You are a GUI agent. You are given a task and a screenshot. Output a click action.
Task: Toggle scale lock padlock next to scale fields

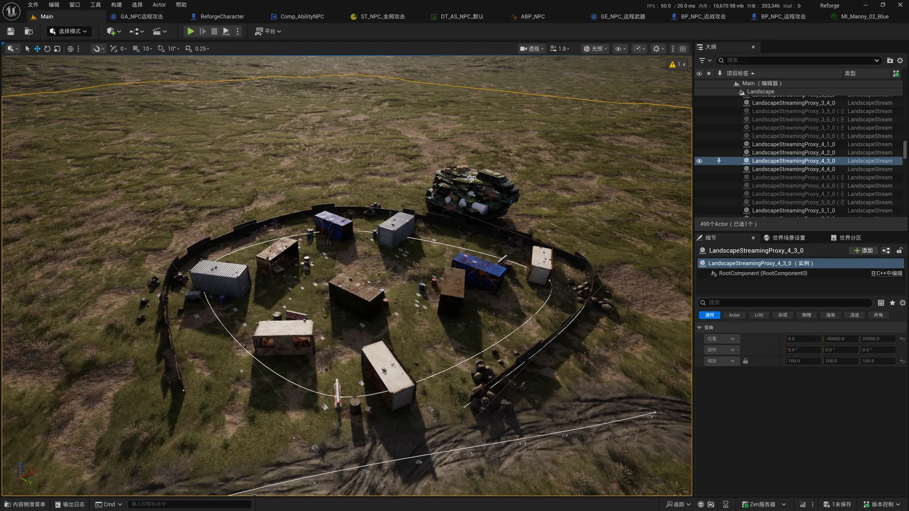coord(745,361)
